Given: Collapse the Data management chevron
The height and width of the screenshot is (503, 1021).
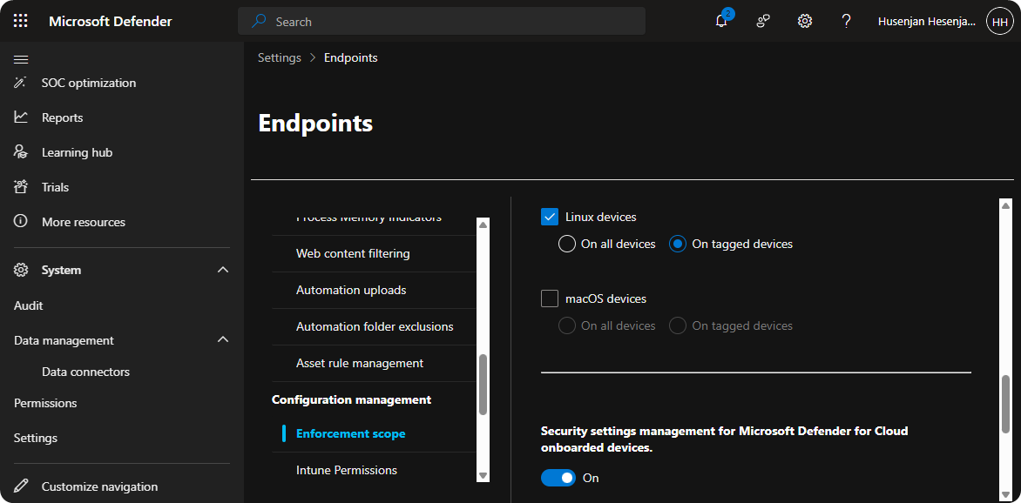Looking at the screenshot, I should tap(223, 340).
